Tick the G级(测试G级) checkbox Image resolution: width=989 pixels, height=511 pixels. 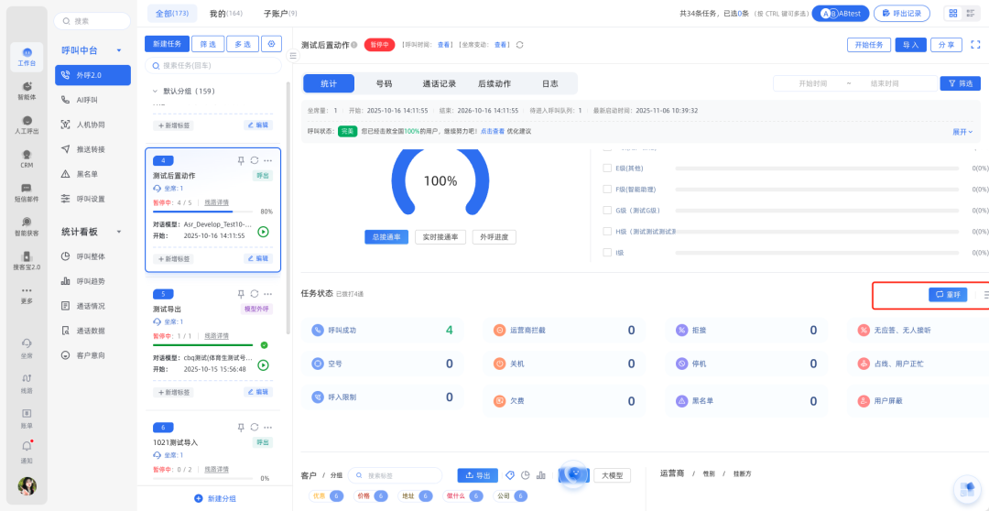(x=607, y=210)
